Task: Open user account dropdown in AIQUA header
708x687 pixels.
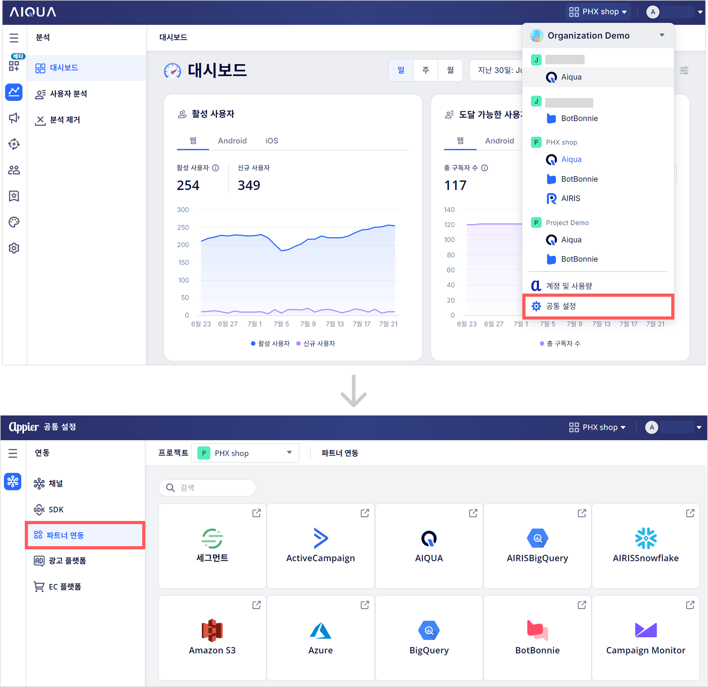Action: click(x=674, y=12)
